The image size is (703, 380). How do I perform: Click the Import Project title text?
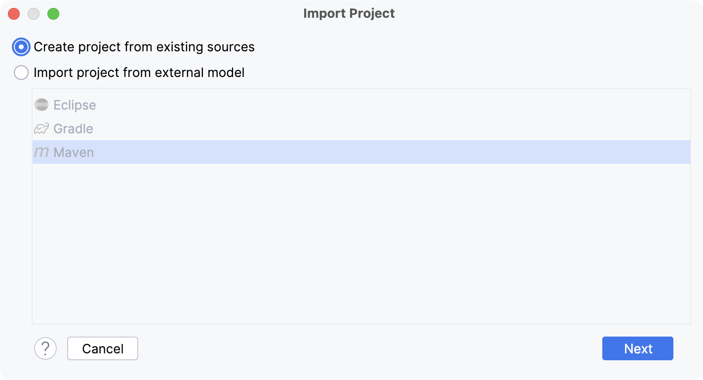tap(349, 13)
